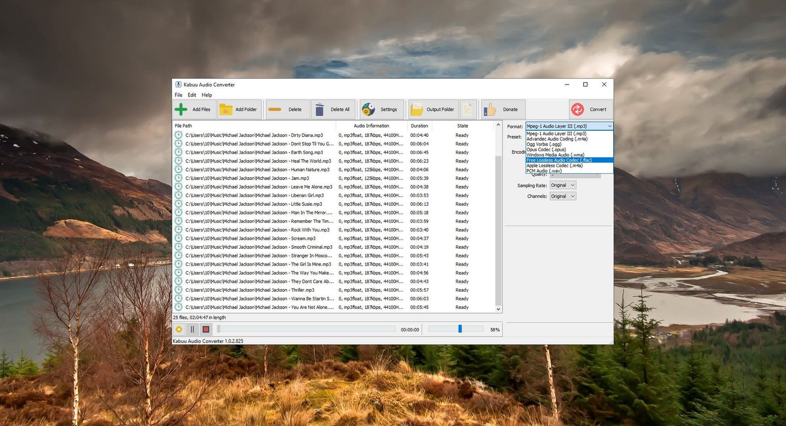This screenshot has width=786, height=426.
Task: Click the Delete toolbar button
Action: 288,109
